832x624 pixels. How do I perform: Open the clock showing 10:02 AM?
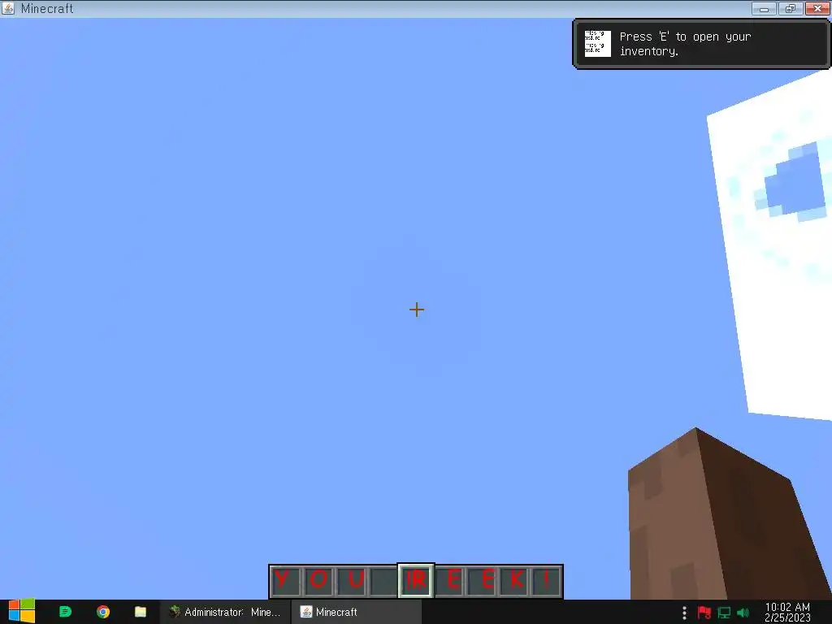pos(787,612)
